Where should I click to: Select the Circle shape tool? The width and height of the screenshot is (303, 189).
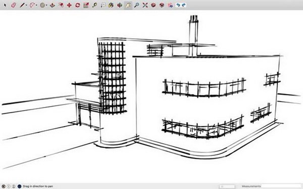tap(42, 5)
